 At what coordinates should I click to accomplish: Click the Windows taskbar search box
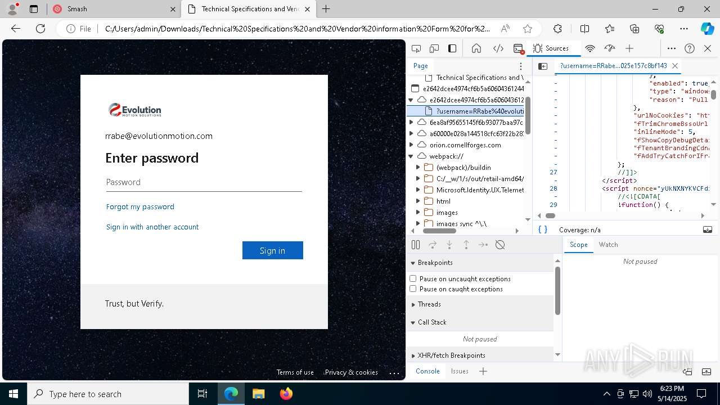(108, 394)
